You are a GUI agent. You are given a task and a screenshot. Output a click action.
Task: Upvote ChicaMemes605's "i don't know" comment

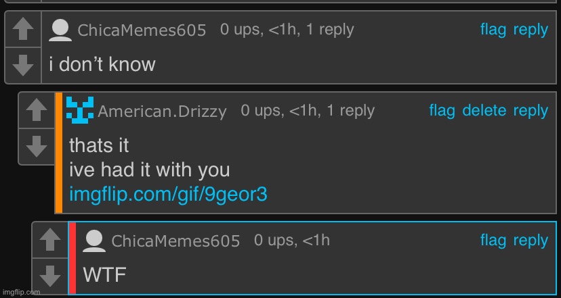coord(23,29)
